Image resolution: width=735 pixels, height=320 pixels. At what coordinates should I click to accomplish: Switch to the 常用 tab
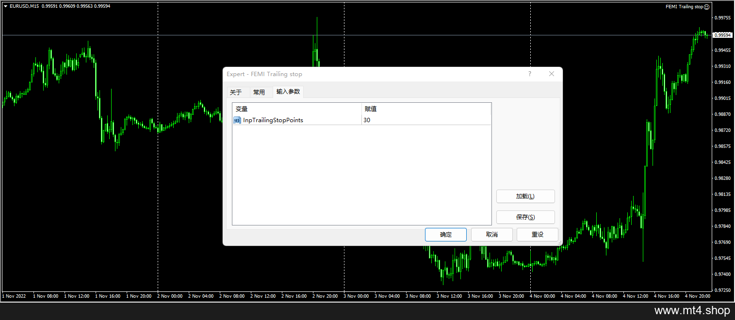(x=259, y=92)
